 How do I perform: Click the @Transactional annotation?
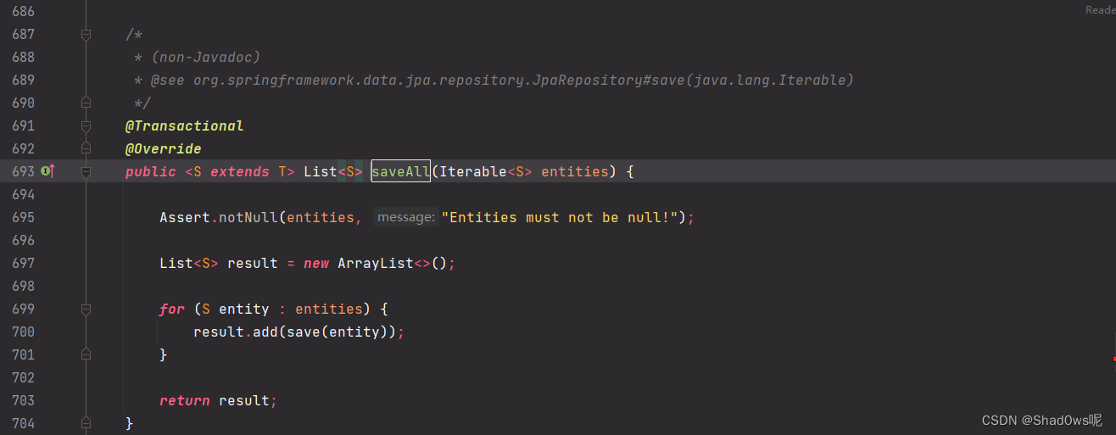click(x=184, y=125)
